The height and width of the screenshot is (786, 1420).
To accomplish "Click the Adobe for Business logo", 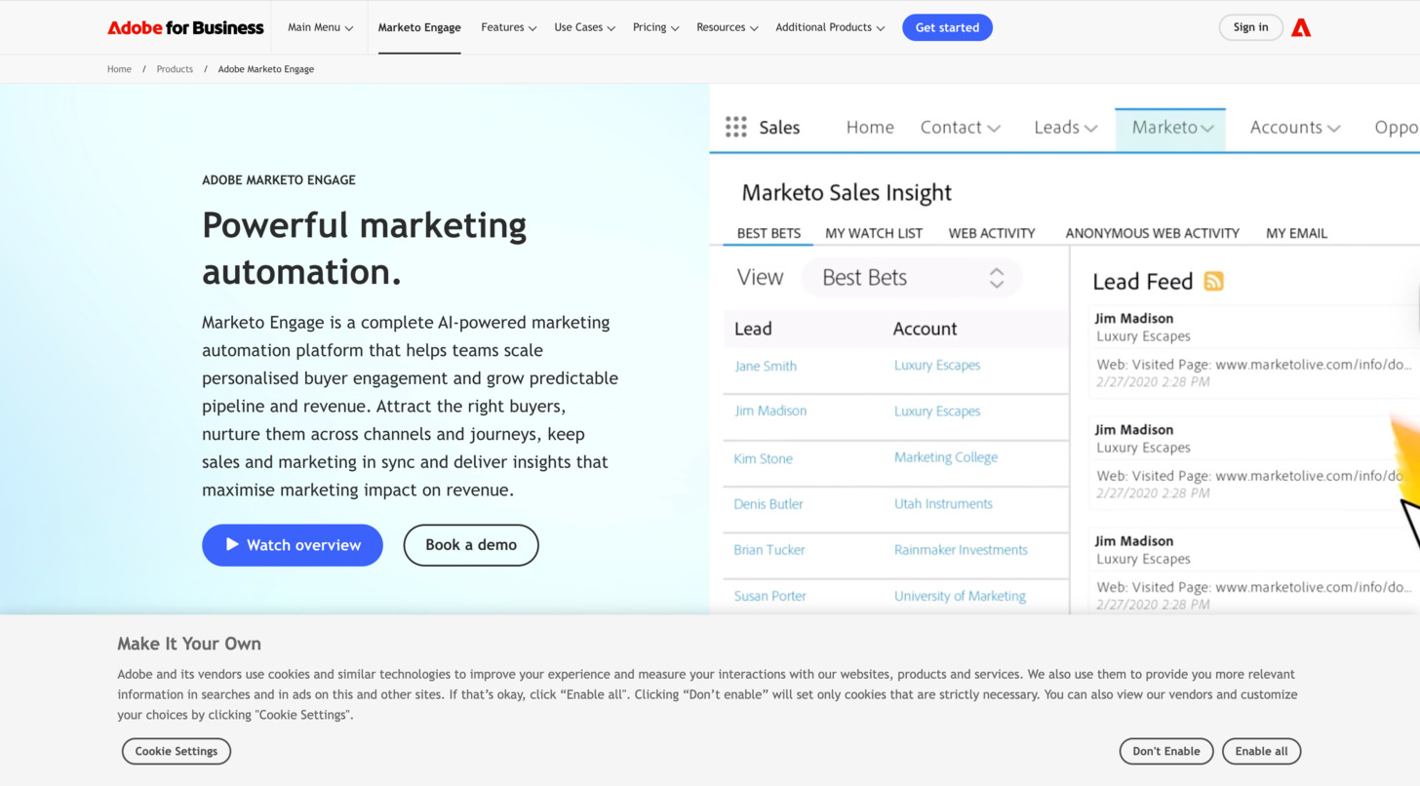I will point(185,27).
